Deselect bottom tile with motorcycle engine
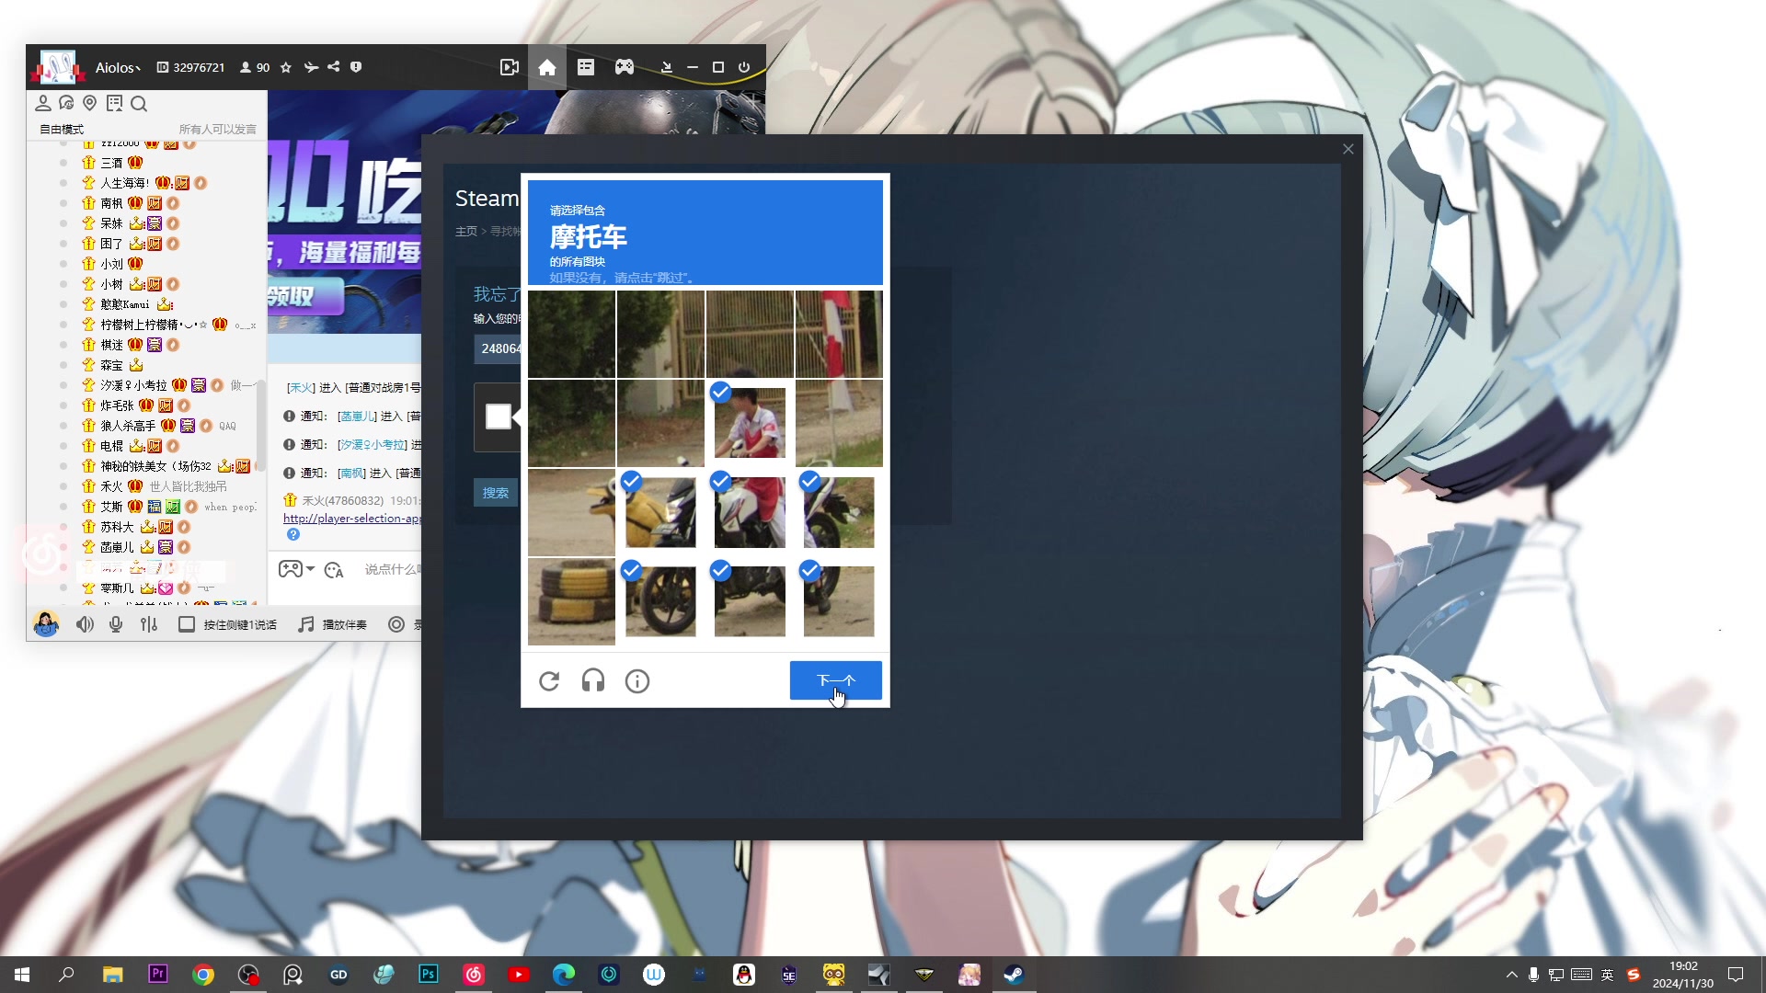This screenshot has width=1766, height=993. coord(750,601)
